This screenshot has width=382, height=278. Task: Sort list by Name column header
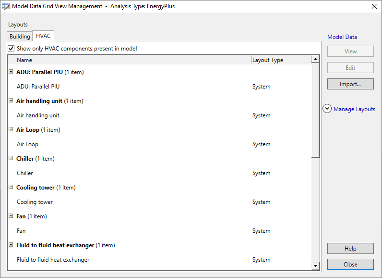point(130,60)
